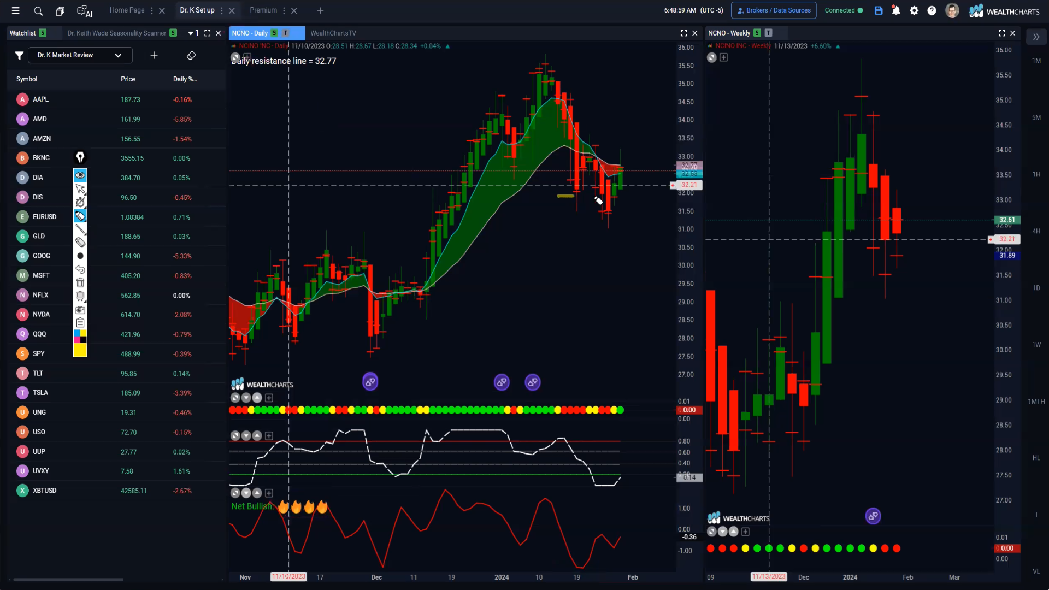Toggle the S badge on Watchlist tab

pos(43,33)
